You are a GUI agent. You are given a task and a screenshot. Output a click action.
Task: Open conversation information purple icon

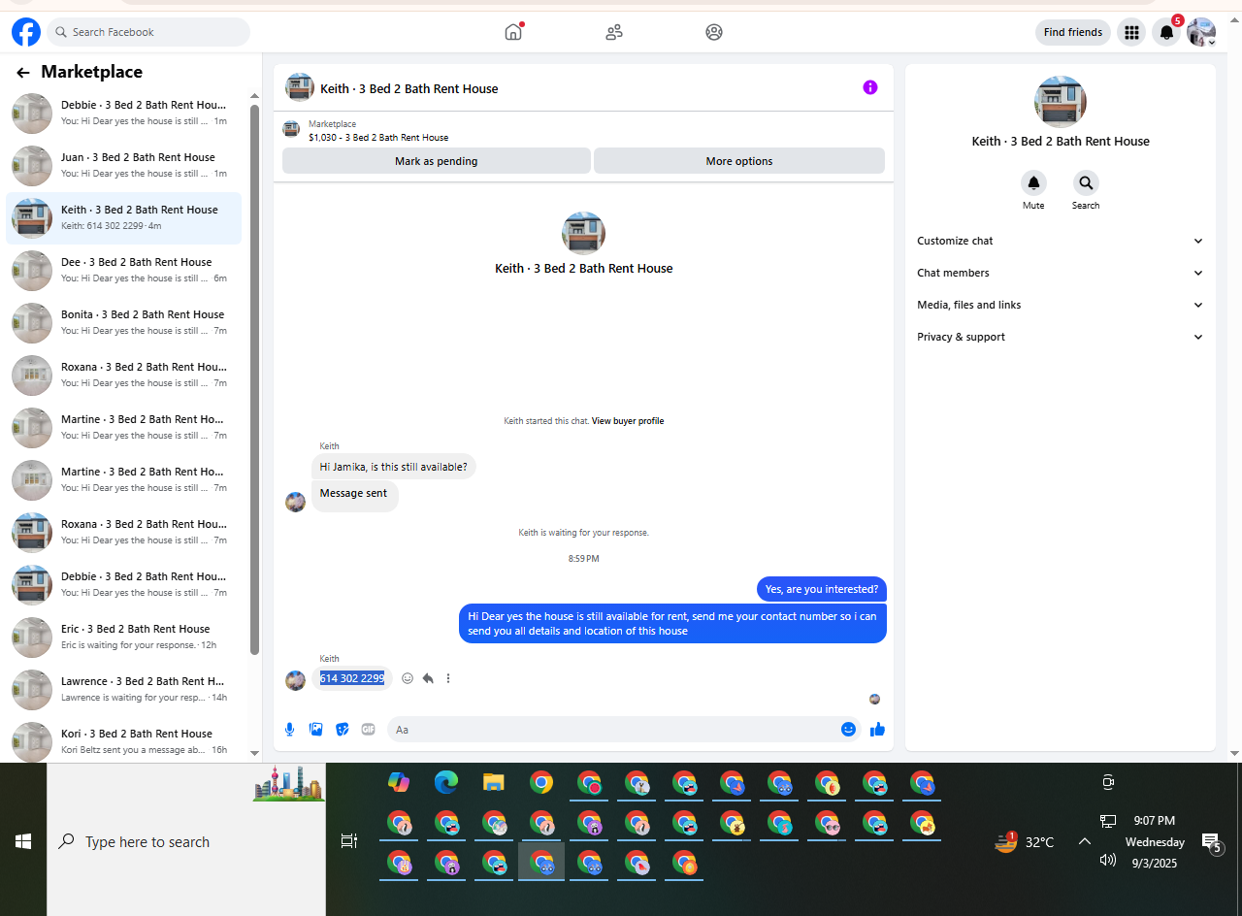point(870,87)
